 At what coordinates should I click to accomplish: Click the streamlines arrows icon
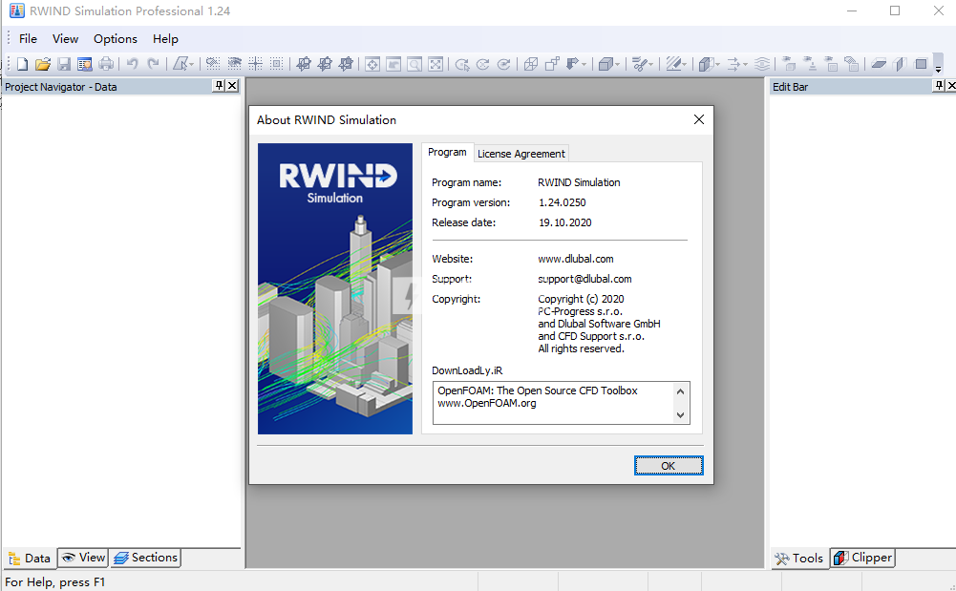(x=733, y=64)
